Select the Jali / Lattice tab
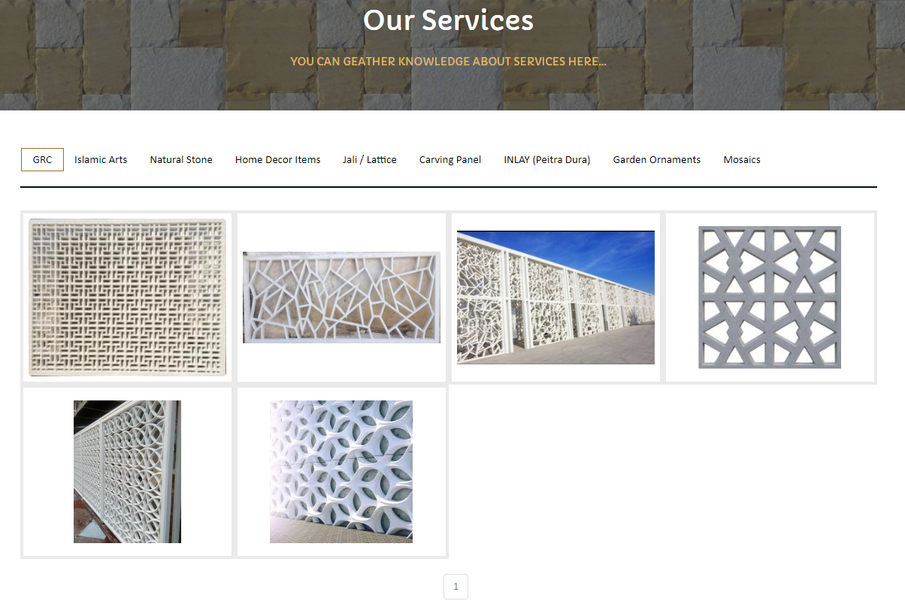The height and width of the screenshot is (601, 905). [x=370, y=159]
